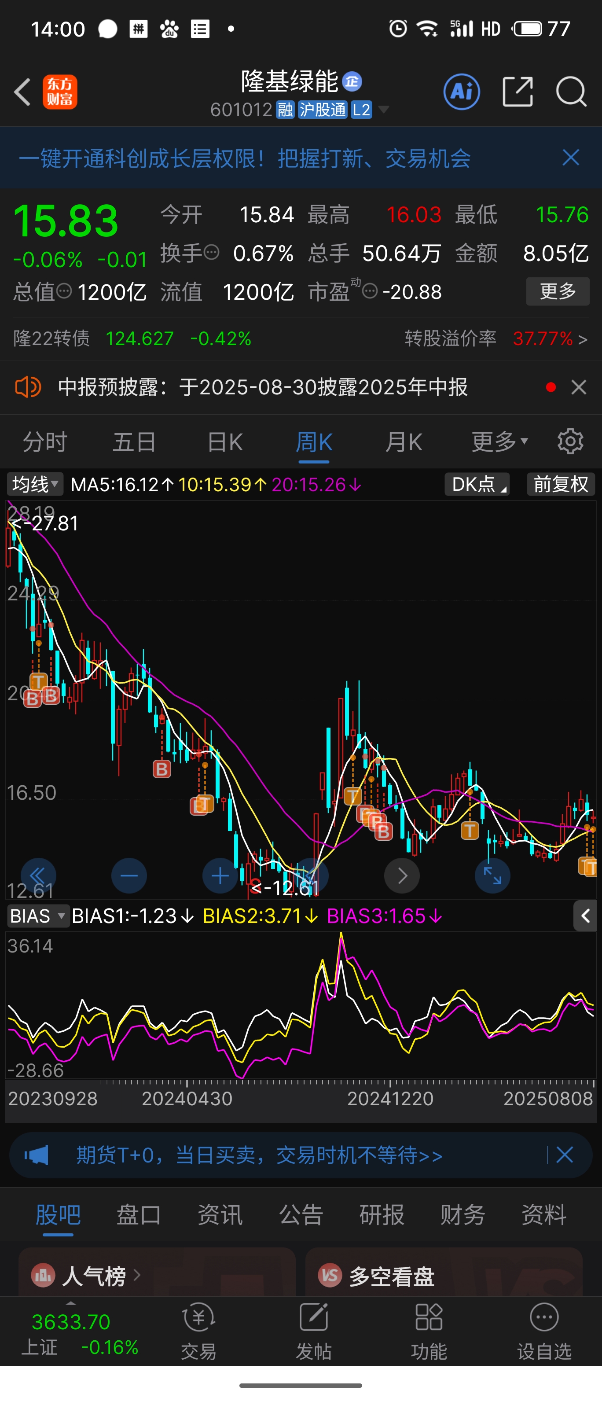
Task: Open the 资讯 tab
Action: (220, 1215)
